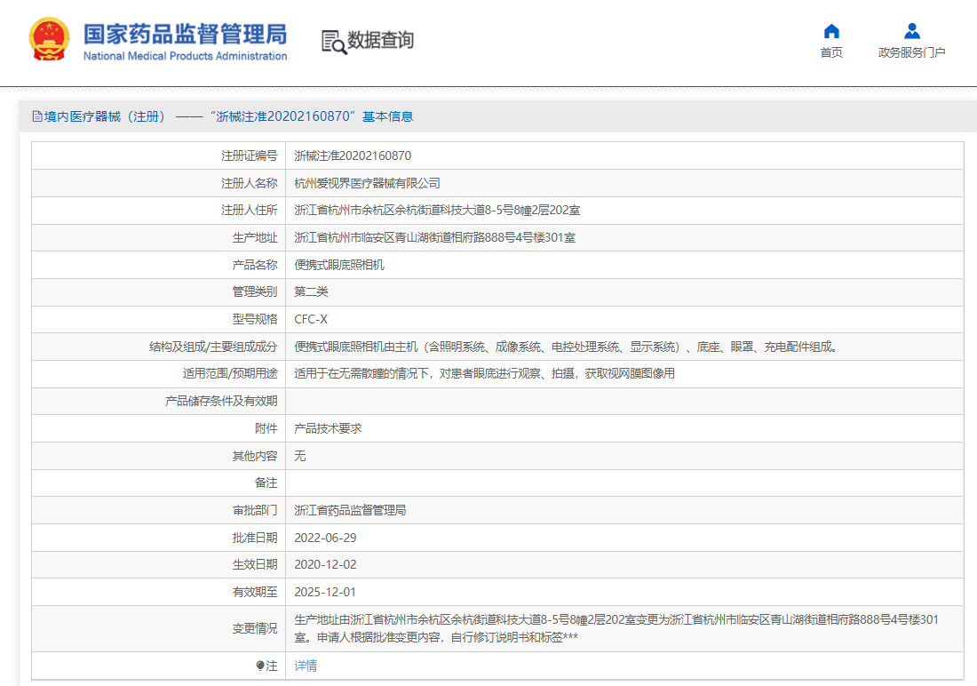Select approval date 2022-06-29

point(325,538)
